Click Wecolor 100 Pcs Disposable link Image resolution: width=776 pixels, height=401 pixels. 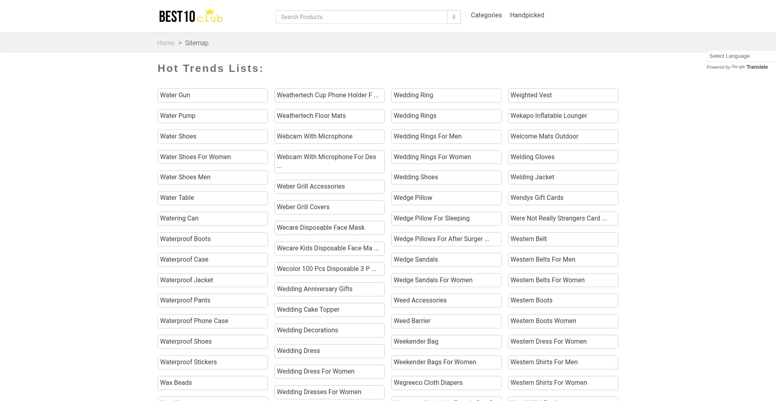tap(329, 269)
